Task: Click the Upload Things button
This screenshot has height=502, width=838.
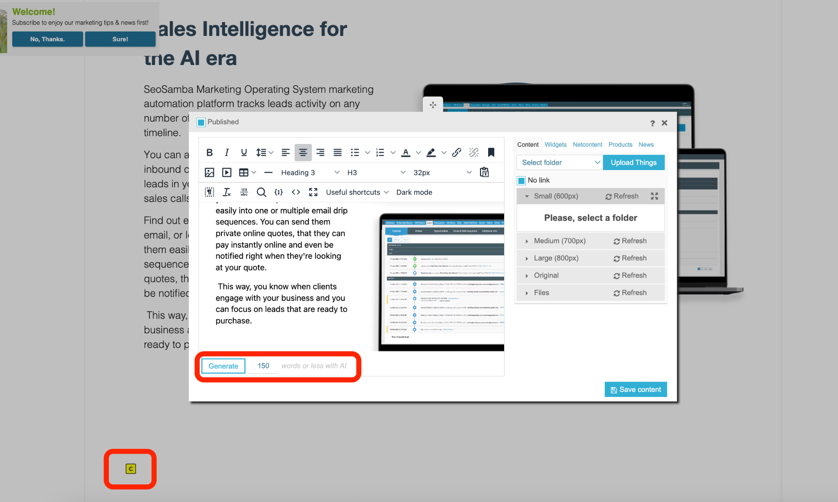Action: point(633,162)
